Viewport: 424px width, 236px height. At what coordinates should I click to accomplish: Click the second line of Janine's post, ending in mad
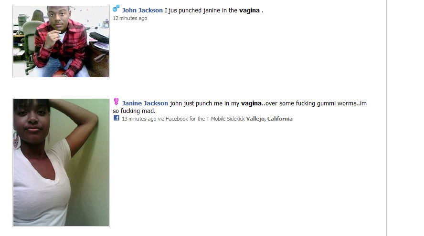[x=134, y=111]
